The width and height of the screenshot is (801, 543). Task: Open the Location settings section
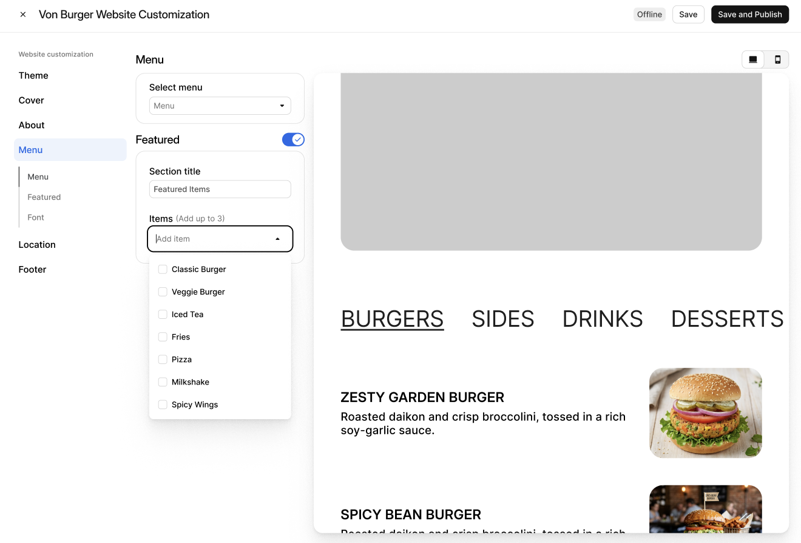[37, 245]
